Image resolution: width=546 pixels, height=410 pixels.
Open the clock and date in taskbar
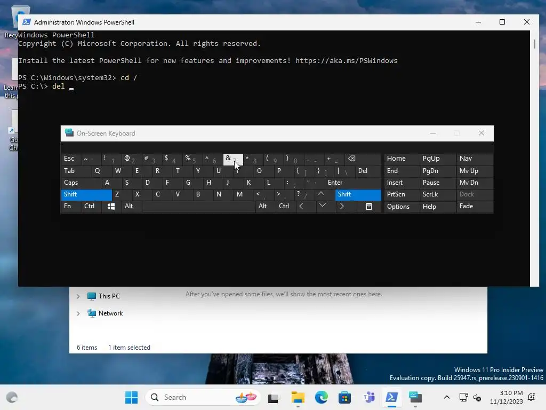(507, 397)
